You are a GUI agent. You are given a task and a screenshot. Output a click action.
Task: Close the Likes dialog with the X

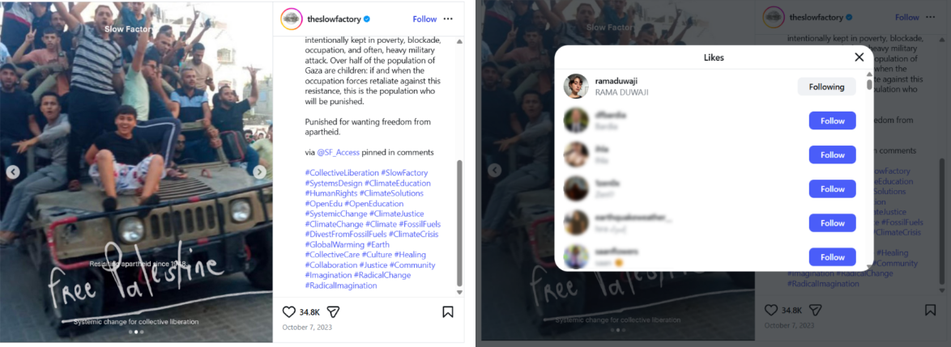[x=859, y=57]
